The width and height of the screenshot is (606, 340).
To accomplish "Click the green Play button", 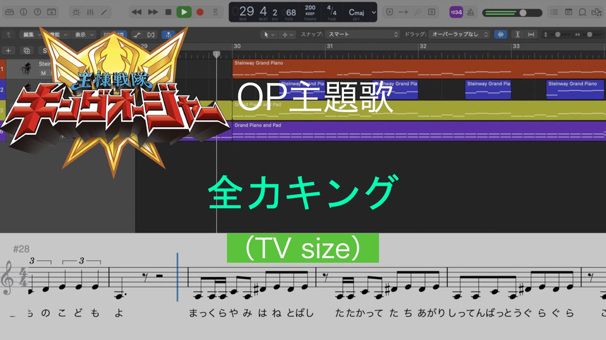I will tap(184, 12).
